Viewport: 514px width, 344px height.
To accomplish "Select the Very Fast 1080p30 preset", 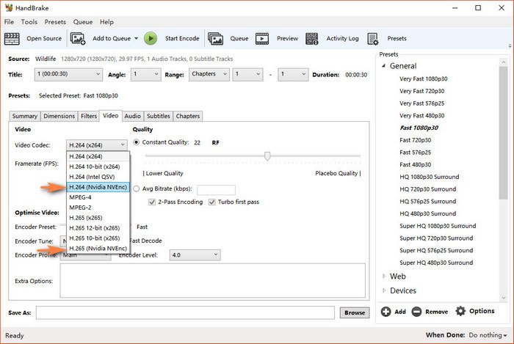I will (423, 79).
